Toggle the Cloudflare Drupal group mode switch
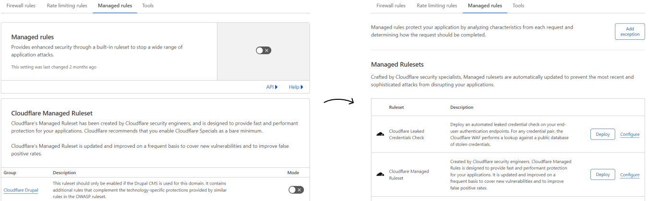This screenshot has width=648, height=201. click(296, 190)
